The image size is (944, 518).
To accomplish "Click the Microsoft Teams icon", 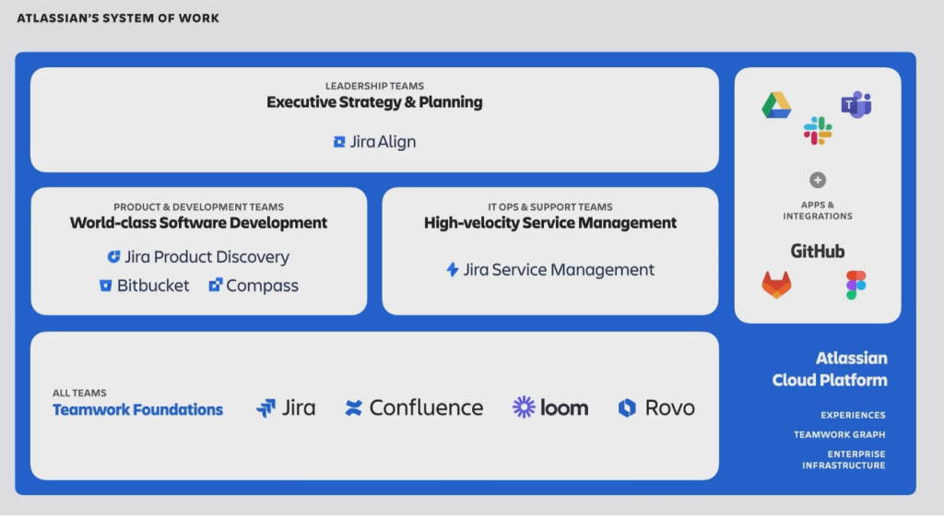I will (x=855, y=104).
